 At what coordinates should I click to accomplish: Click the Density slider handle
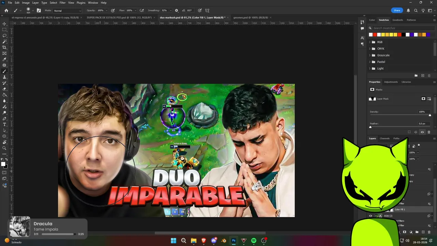point(430,115)
